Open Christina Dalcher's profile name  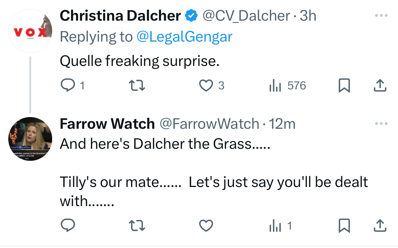[120, 16]
